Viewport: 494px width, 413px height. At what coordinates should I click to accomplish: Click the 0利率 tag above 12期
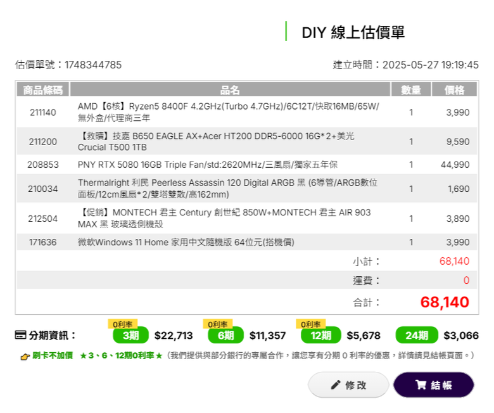coord(310,324)
